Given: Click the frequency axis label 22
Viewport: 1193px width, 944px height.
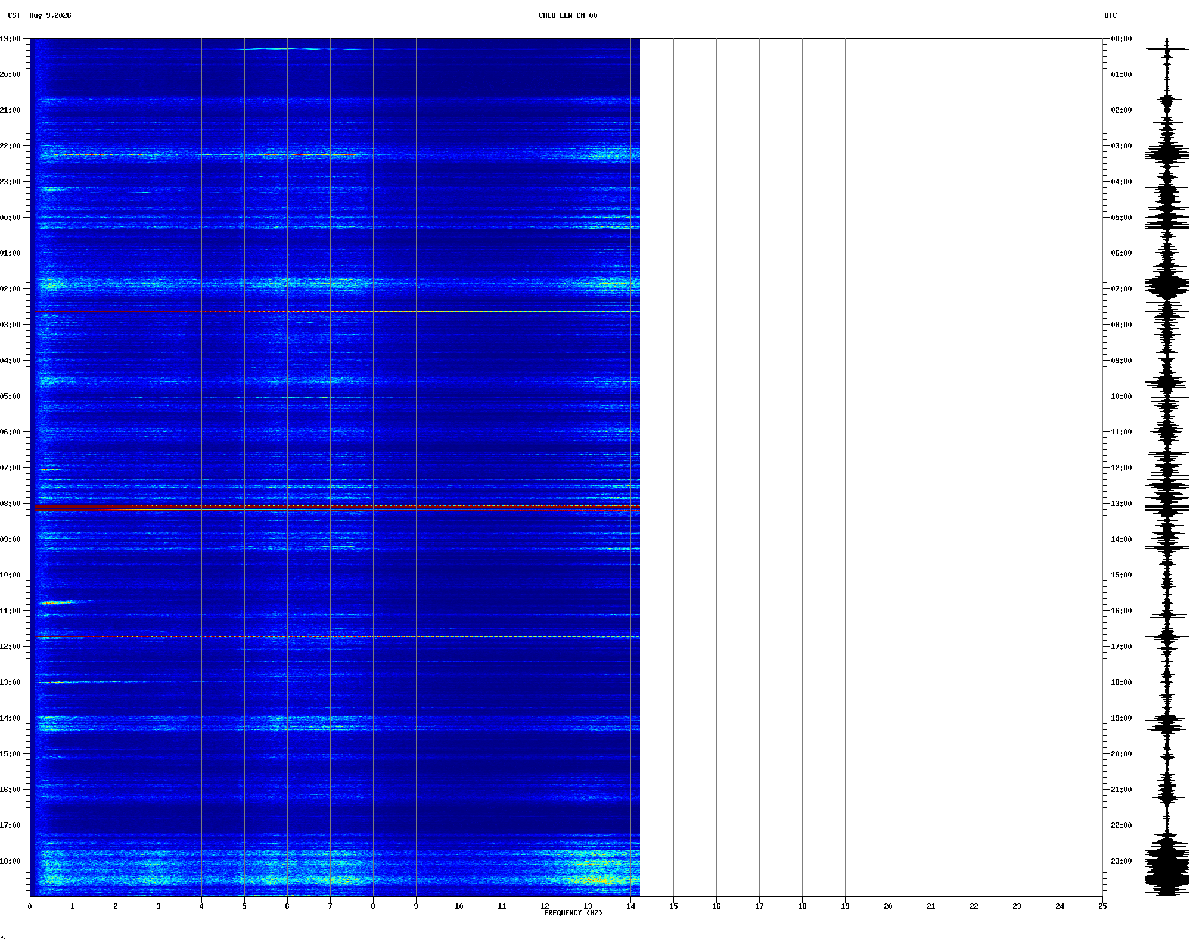Looking at the screenshot, I should click(x=974, y=906).
